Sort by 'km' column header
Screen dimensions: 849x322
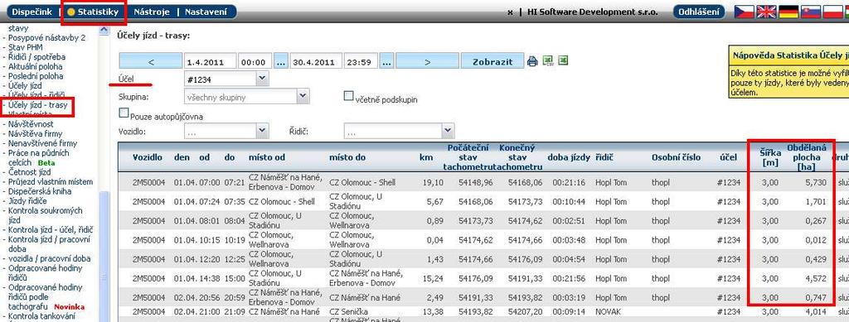(426, 157)
